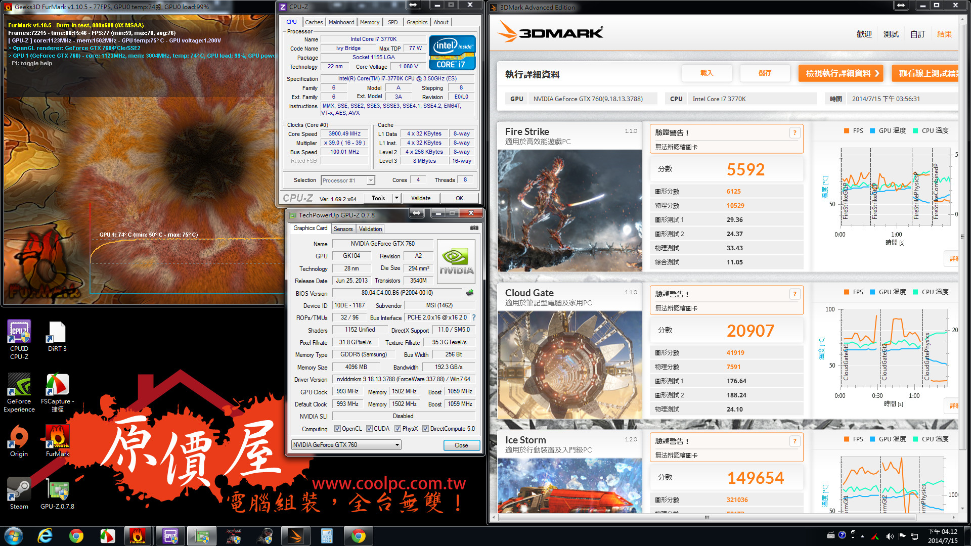
Task: Click the OK button in CPU-Z
Action: point(459,198)
